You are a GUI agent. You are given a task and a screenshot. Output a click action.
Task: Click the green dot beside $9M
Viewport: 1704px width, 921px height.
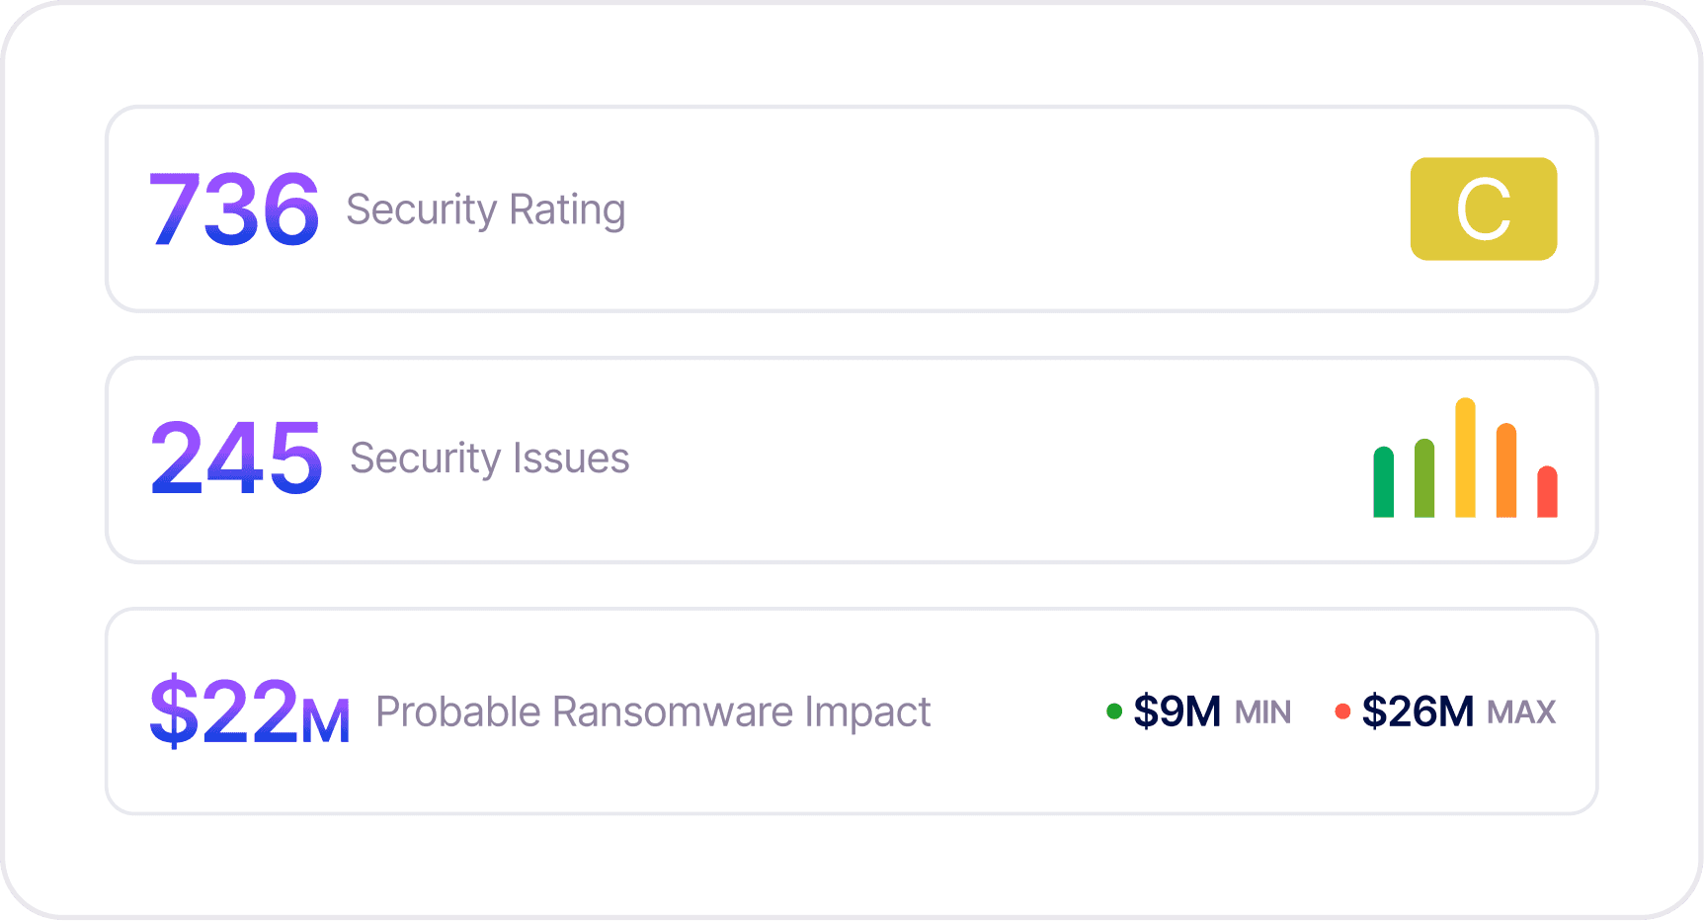1114,712
